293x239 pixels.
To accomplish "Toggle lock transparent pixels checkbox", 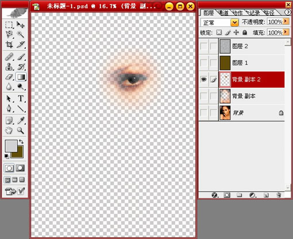I will pos(219,33).
